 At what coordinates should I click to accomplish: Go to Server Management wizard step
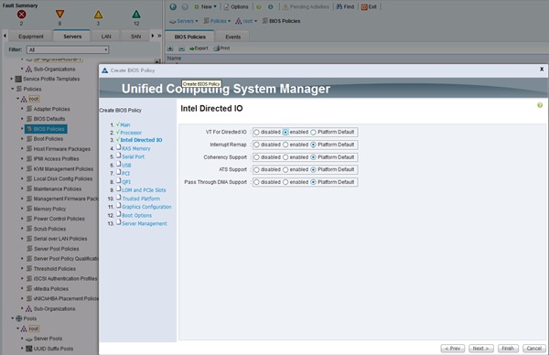145,224
